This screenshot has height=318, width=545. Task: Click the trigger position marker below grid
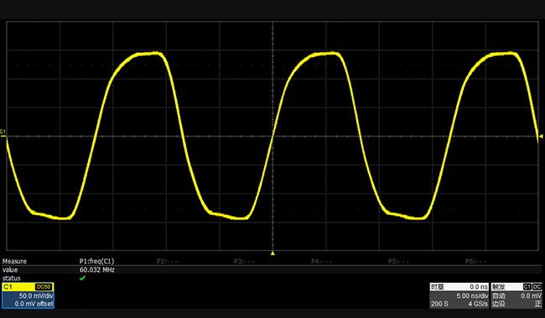tap(272, 254)
